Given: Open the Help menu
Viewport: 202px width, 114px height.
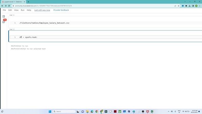Looking at the screenshot, I should [x=29, y=10].
